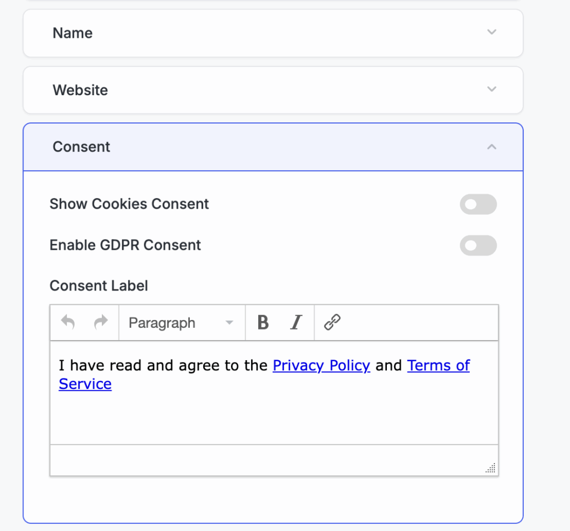Grab the editor resize handle corner
570x531 pixels.
490,468
